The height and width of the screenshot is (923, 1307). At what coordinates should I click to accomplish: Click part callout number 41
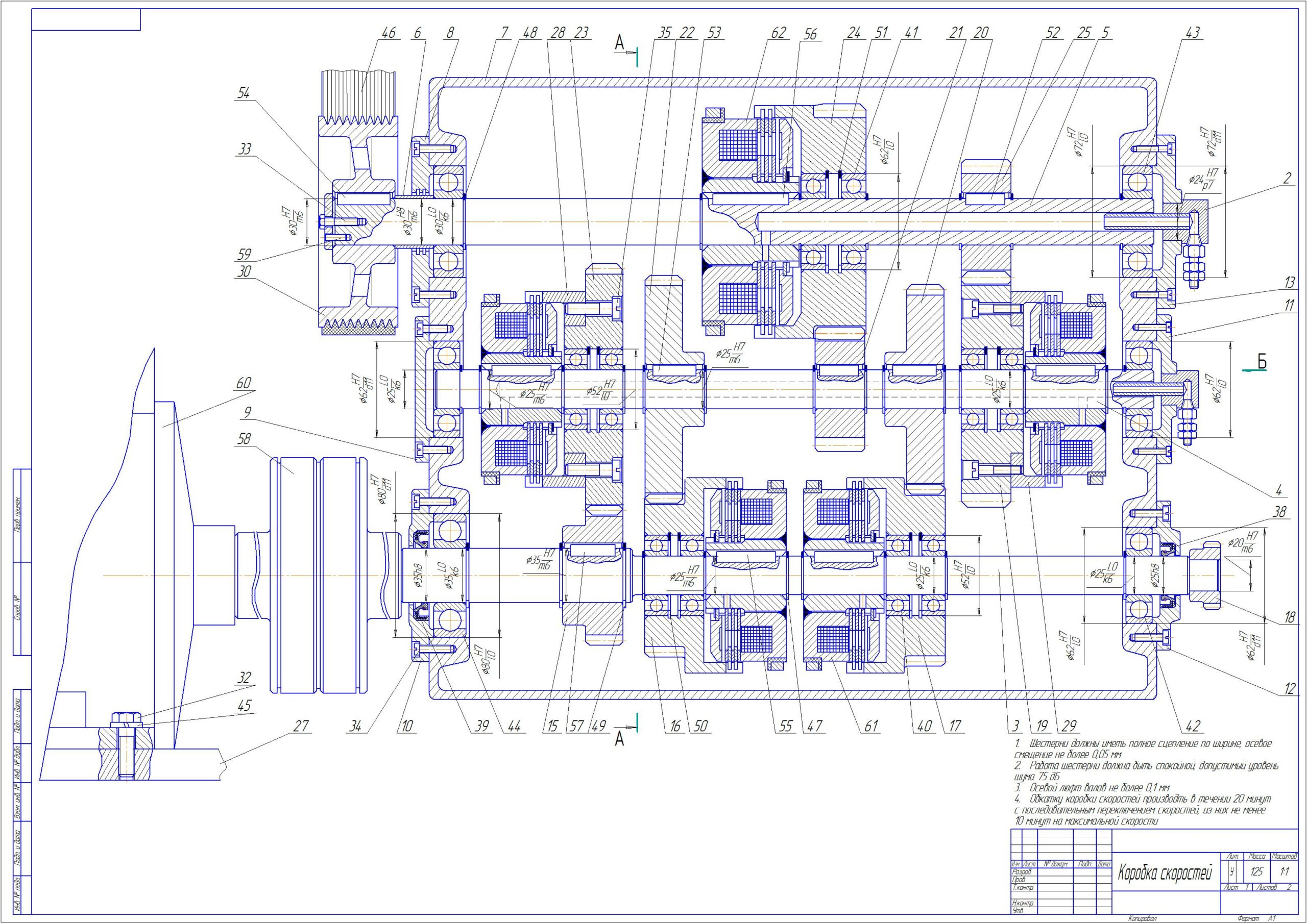tap(911, 33)
